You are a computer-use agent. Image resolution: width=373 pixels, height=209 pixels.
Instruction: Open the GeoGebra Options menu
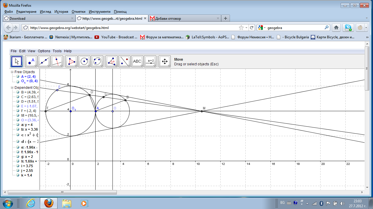(44, 51)
